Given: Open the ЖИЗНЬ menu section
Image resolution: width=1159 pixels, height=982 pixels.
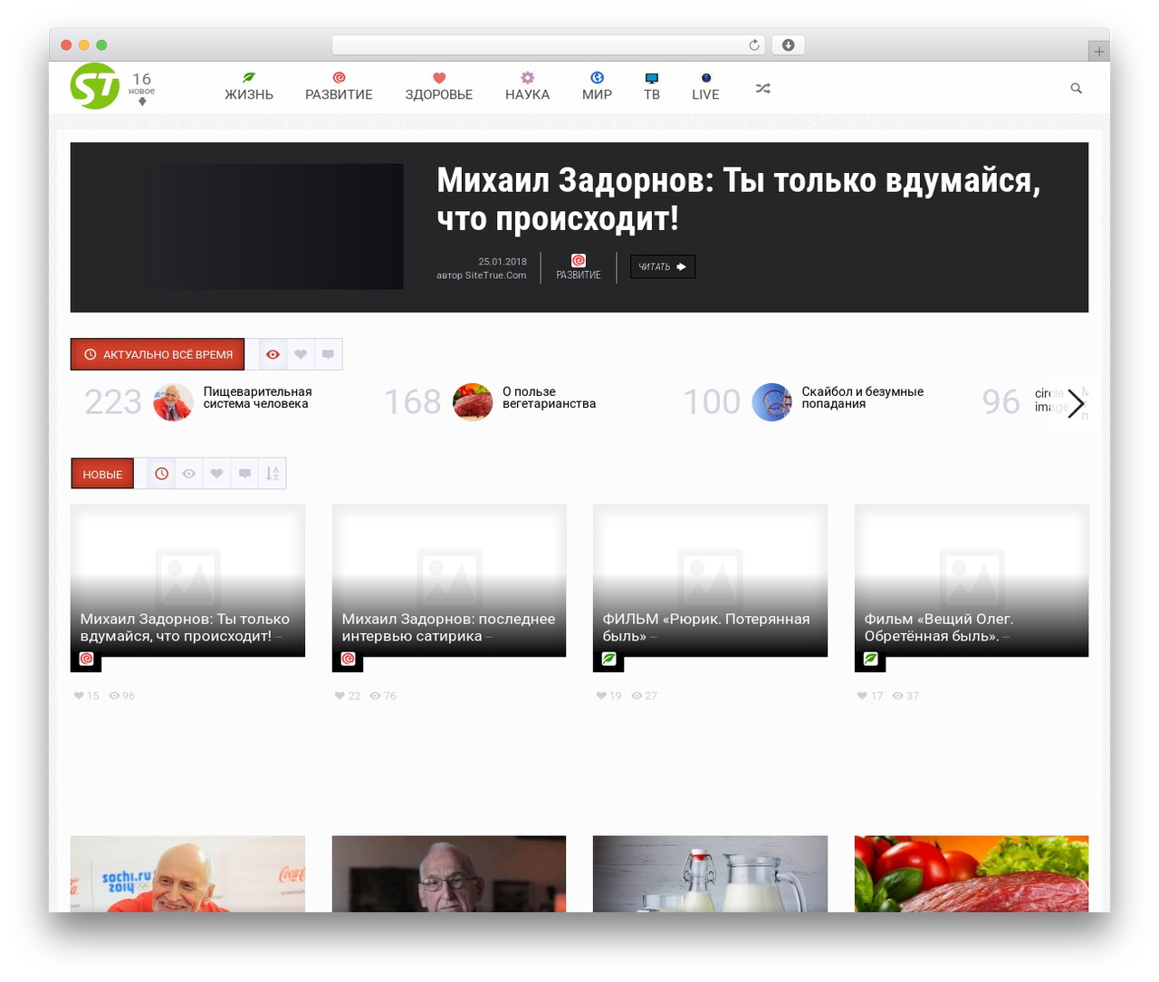Looking at the screenshot, I should click(x=249, y=87).
